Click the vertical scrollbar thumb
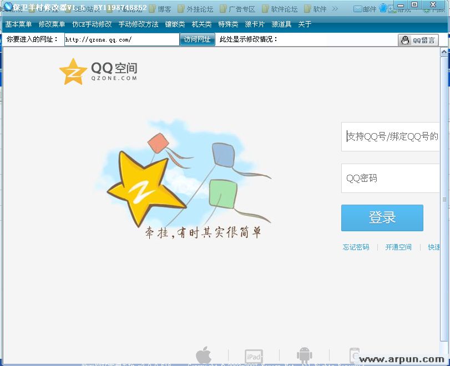Image resolution: width=450 pixels, height=366 pixels. point(444,199)
